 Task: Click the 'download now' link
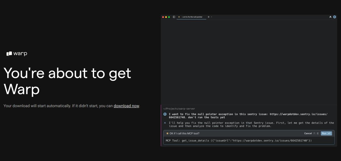pos(126,106)
